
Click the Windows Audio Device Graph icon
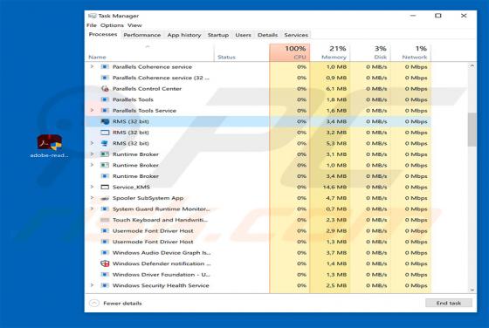105,253
